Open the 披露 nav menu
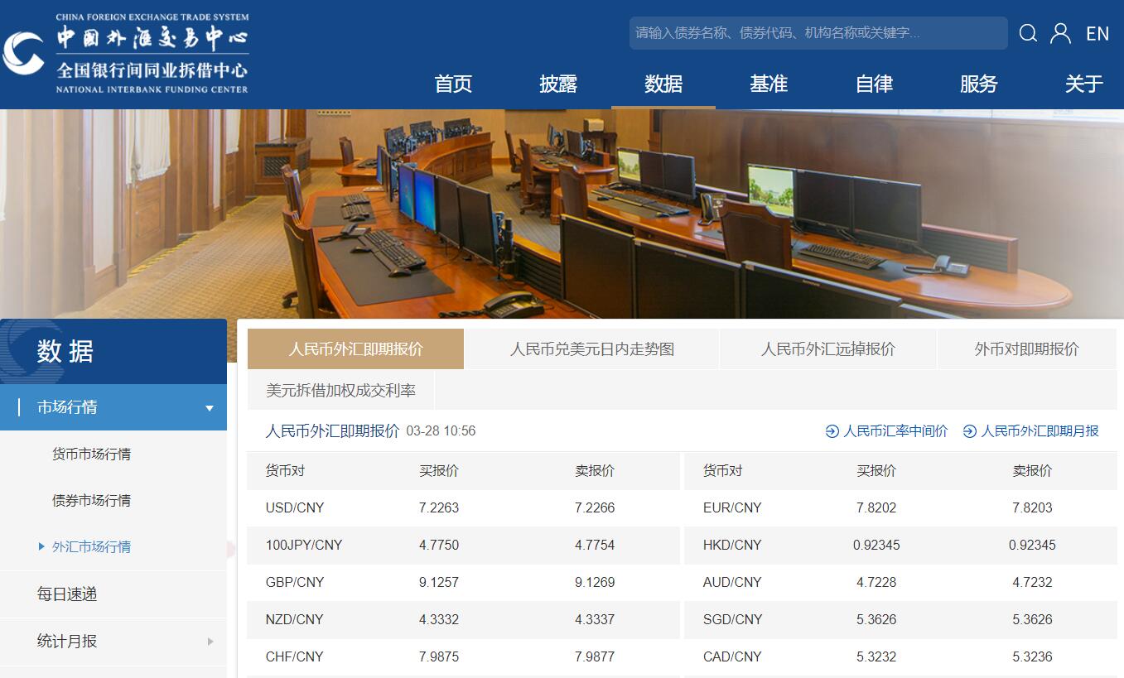This screenshot has height=678, width=1124. coord(558,84)
